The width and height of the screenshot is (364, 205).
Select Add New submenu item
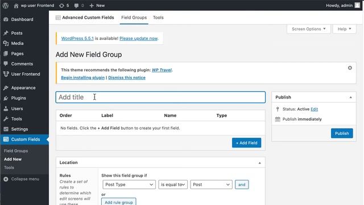click(x=13, y=159)
